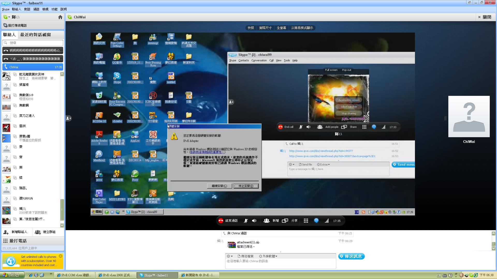Viewport: 497px width, 279px height.
Task: Open the emoticon picker dropdown
Action: (230, 256)
